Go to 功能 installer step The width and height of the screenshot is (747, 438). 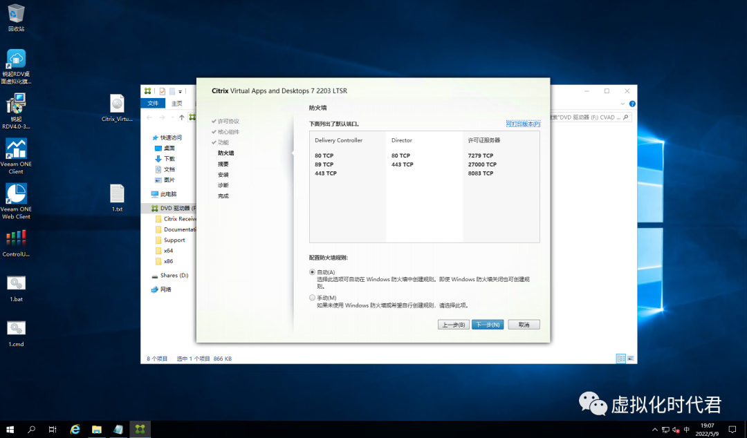223,142
